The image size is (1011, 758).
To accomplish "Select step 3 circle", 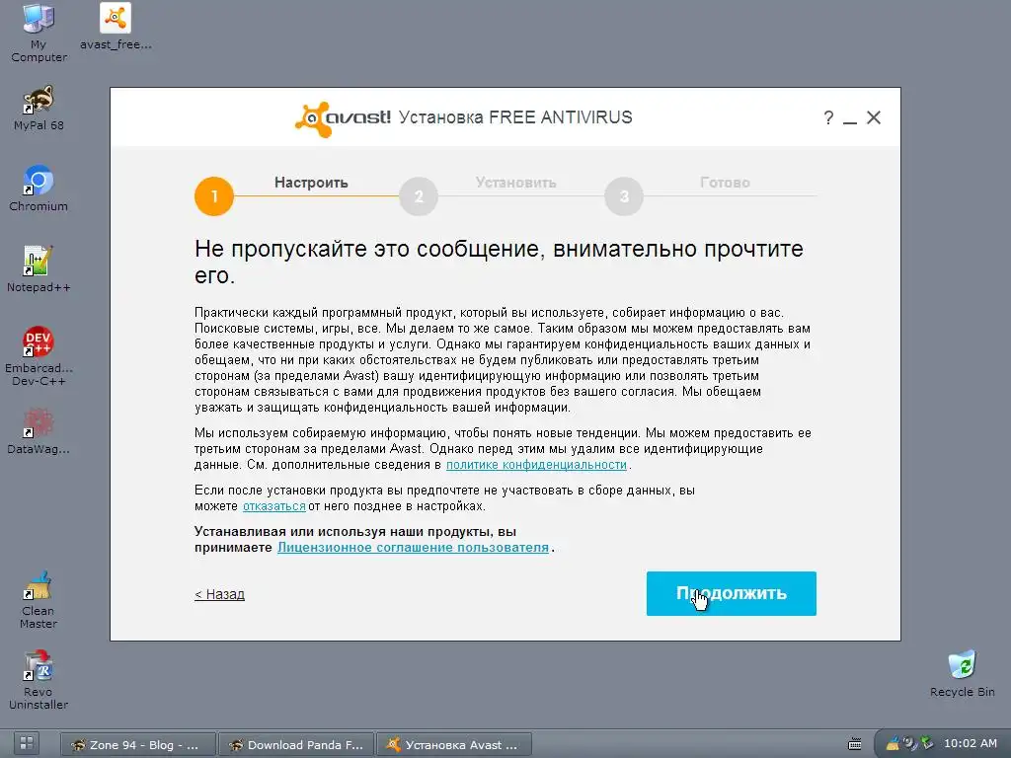I will click(x=624, y=196).
